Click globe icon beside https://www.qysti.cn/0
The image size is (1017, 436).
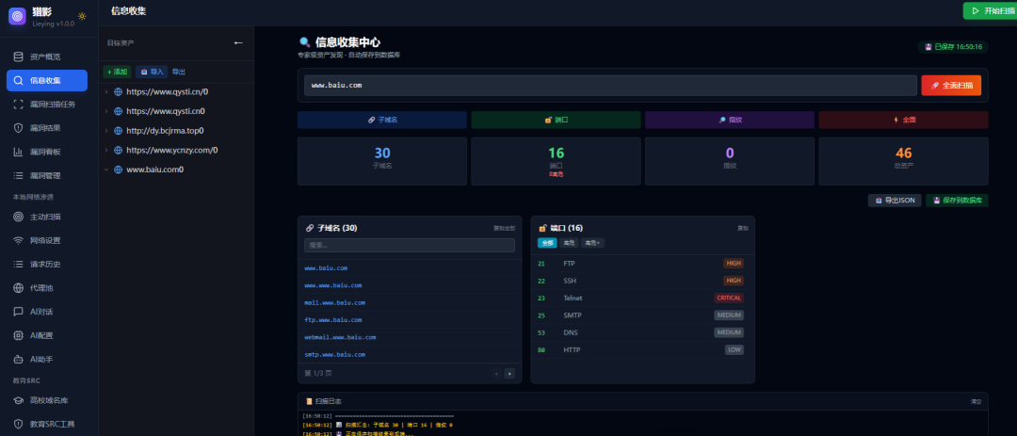[118, 92]
